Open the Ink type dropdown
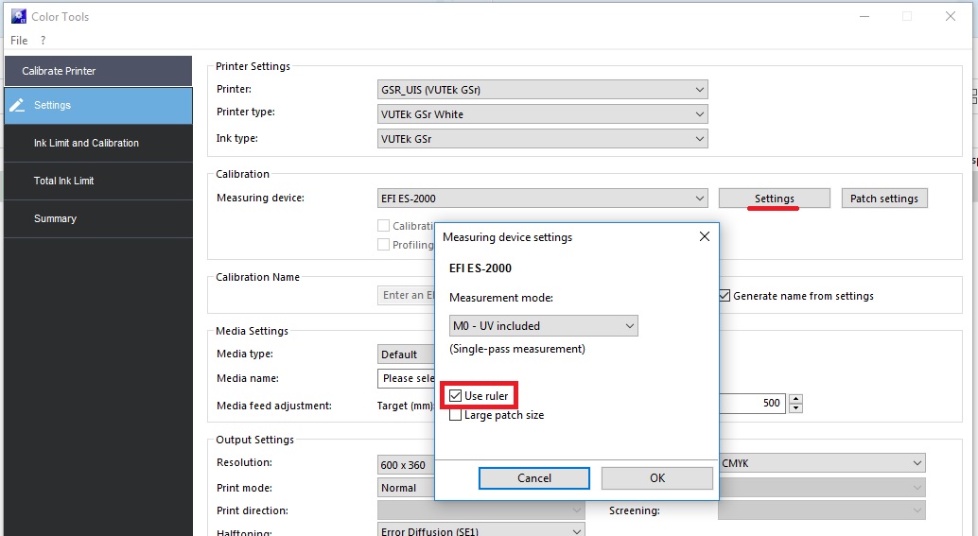This screenshot has height=536, width=978. point(542,139)
